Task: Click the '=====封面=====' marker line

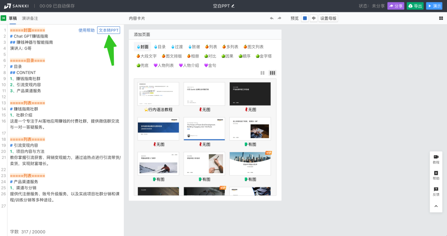Action: pyautogui.click(x=27, y=30)
